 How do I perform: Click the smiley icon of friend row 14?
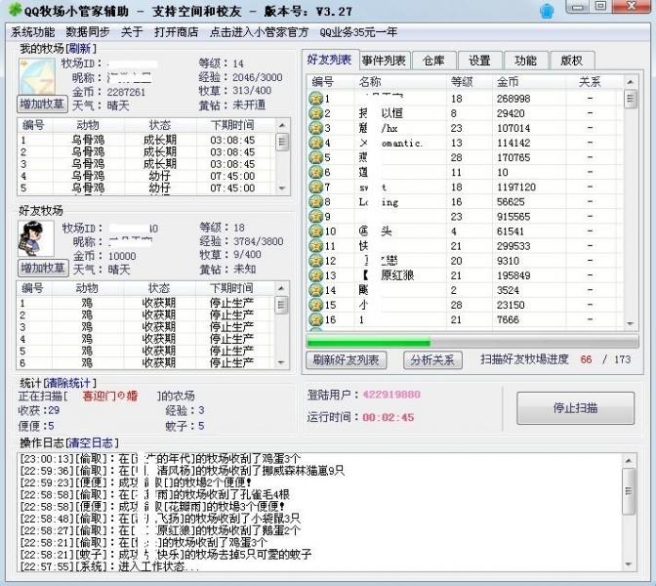[315, 290]
